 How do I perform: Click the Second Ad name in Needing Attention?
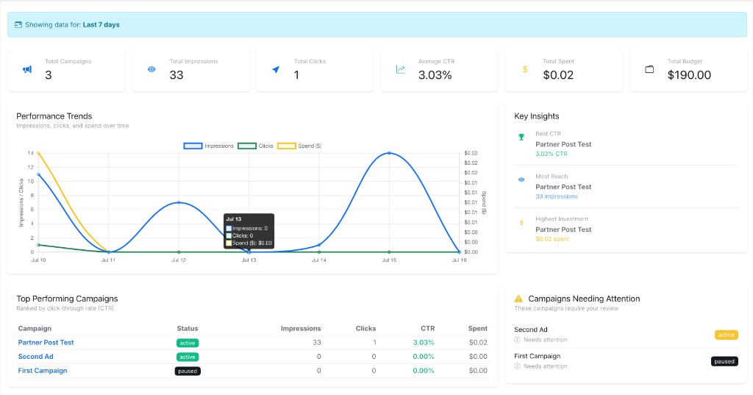531,330
